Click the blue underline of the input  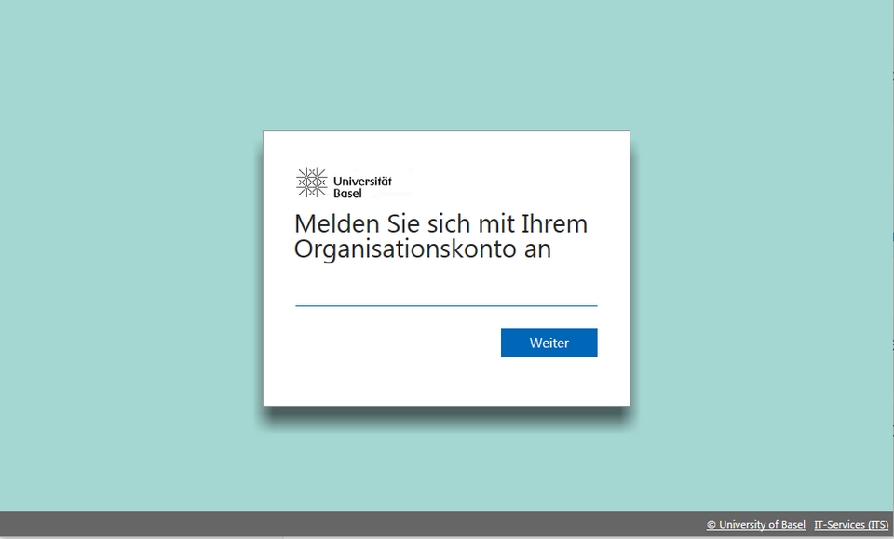pyautogui.click(x=446, y=305)
